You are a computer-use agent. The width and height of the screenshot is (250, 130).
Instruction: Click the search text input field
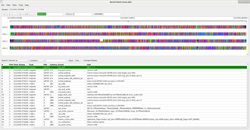click(x=56, y=60)
